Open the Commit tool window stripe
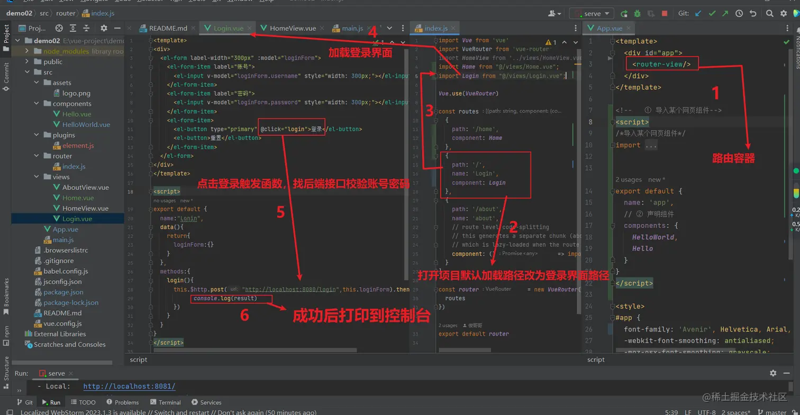 point(6,76)
